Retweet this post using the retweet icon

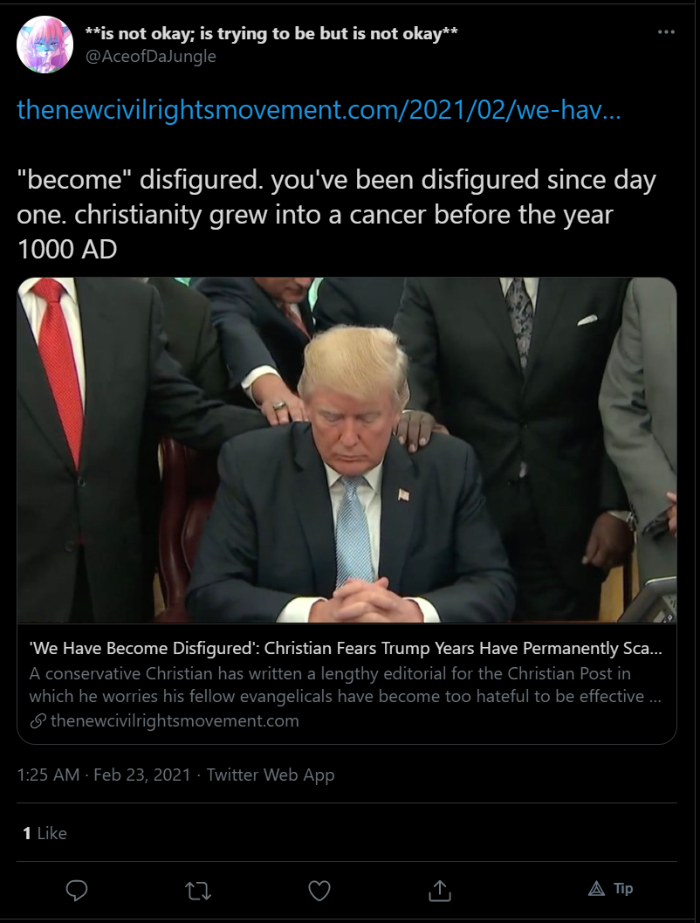pyautogui.click(x=198, y=892)
